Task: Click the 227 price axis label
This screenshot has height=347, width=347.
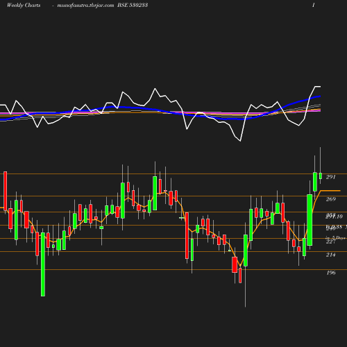Action: point(330,242)
